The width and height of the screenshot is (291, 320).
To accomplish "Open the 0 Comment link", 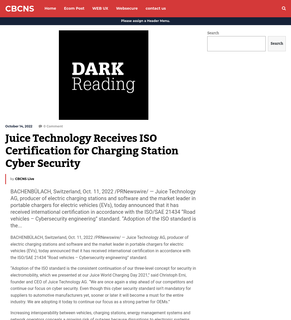I will coord(53,126).
